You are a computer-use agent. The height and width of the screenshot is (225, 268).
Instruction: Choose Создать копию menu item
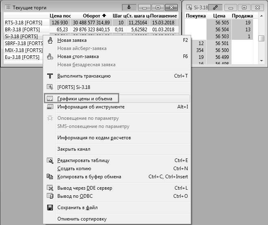tap(74, 169)
